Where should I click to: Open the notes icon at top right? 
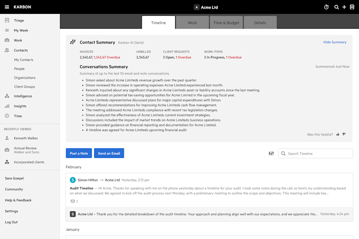pos(352,7)
